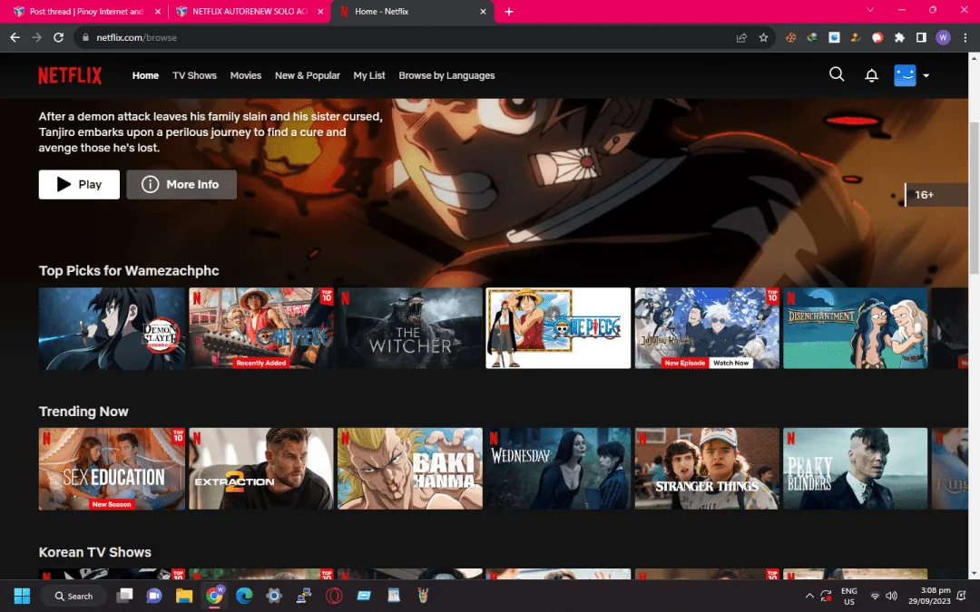
Task: Select Extraction 2 thumbnail
Action: 261,469
